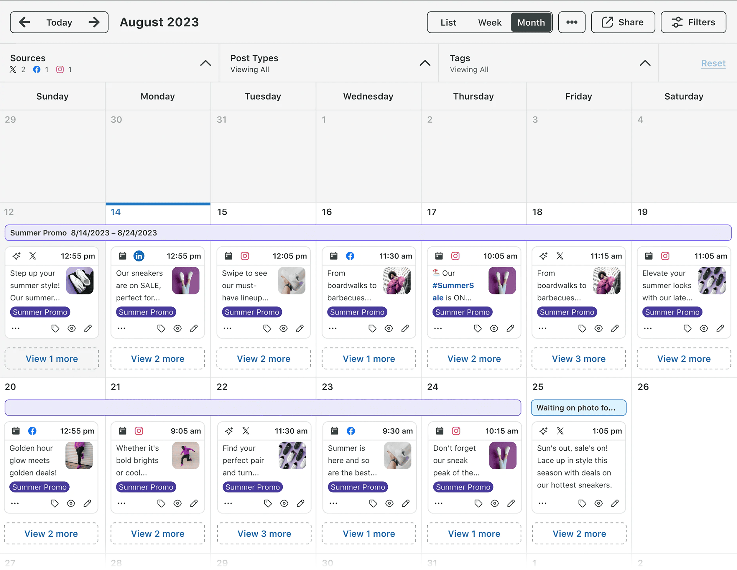The image size is (737, 570).
Task: Click the Today button
Action: [59, 22]
